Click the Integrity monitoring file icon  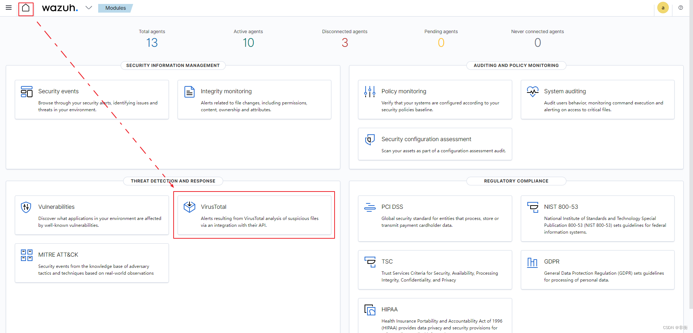coord(189,91)
